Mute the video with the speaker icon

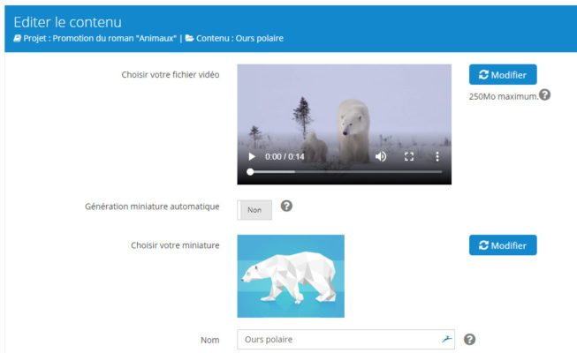coord(381,157)
